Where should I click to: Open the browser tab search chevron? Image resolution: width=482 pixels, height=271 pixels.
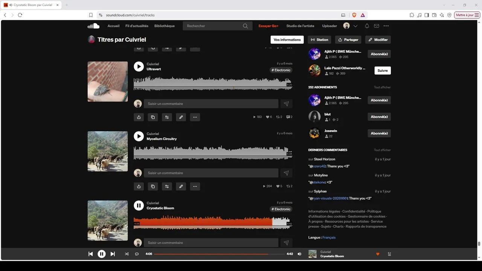[444, 5]
